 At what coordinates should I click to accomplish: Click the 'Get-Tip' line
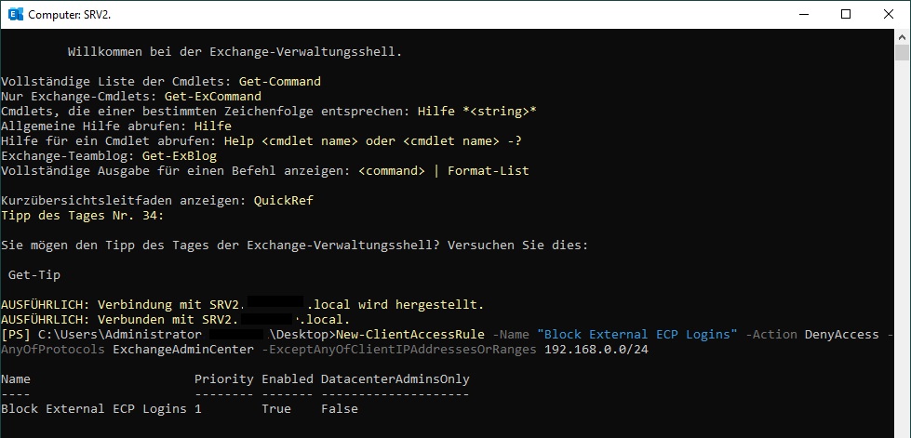tap(34, 274)
